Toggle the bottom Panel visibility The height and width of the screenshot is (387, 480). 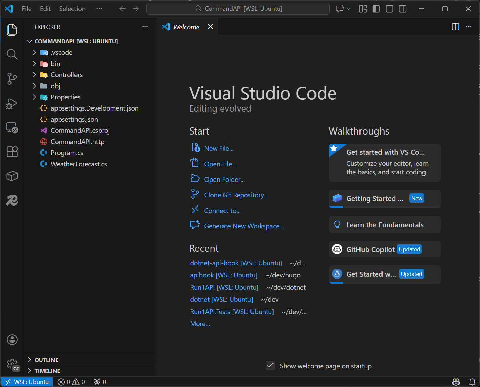point(389,9)
